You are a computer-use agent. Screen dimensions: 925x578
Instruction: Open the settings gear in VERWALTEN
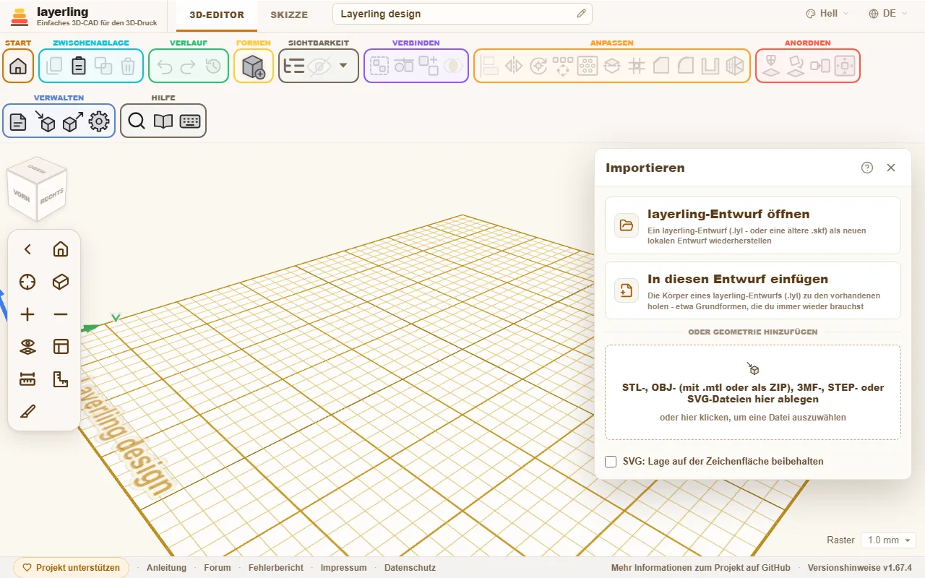(99, 121)
